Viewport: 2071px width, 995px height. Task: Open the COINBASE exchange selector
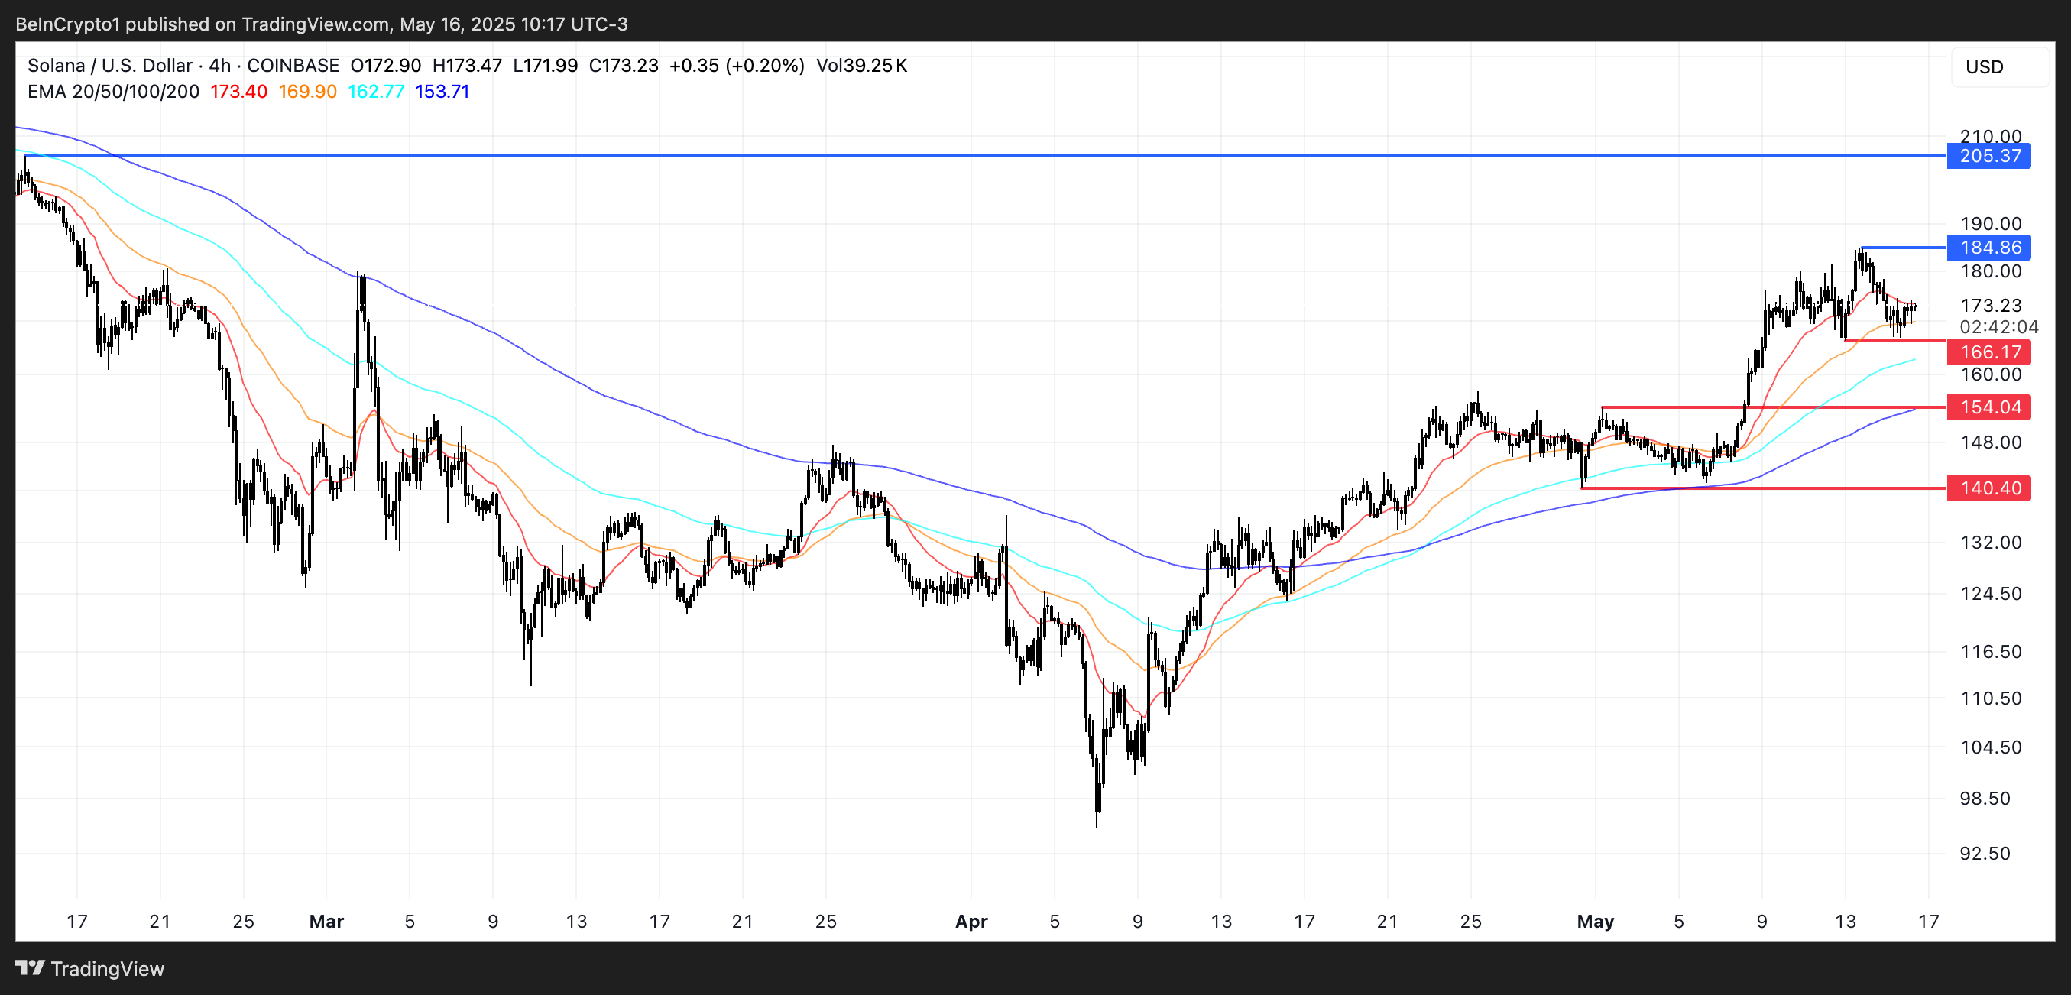(x=293, y=66)
